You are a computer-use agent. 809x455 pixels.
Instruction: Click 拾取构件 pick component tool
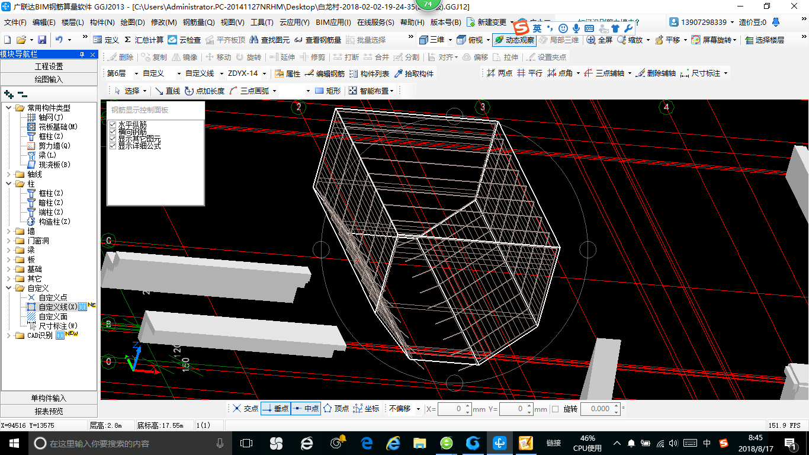point(413,73)
